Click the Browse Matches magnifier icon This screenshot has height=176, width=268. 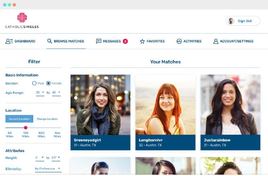[50, 41]
